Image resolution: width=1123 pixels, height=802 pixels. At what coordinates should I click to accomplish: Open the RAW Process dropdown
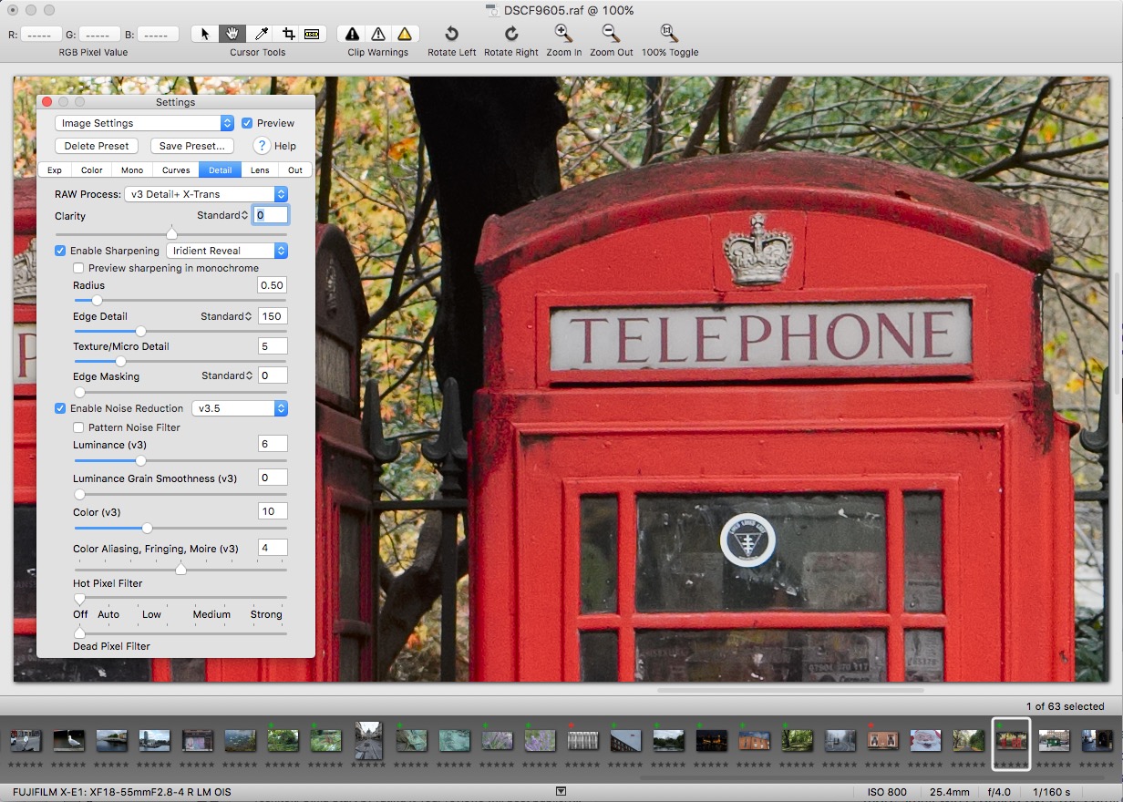tap(206, 194)
